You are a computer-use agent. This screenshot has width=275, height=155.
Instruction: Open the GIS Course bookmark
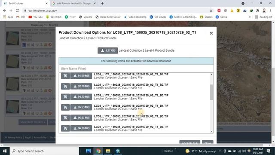click(x=158, y=17)
